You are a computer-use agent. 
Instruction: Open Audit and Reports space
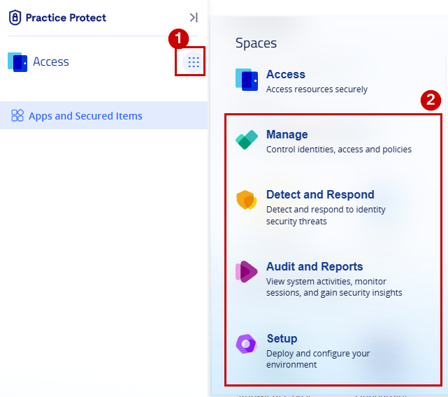coord(315,266)
